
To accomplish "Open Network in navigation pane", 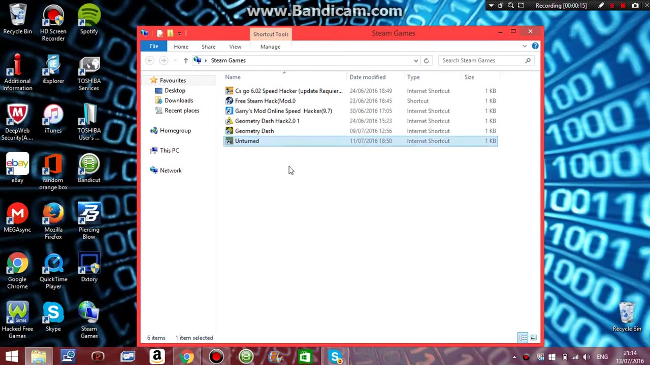I will tap(171, 170).
